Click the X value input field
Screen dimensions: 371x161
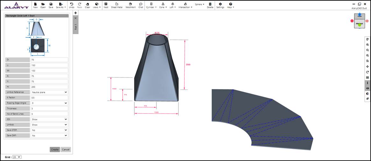coord(49,76)
